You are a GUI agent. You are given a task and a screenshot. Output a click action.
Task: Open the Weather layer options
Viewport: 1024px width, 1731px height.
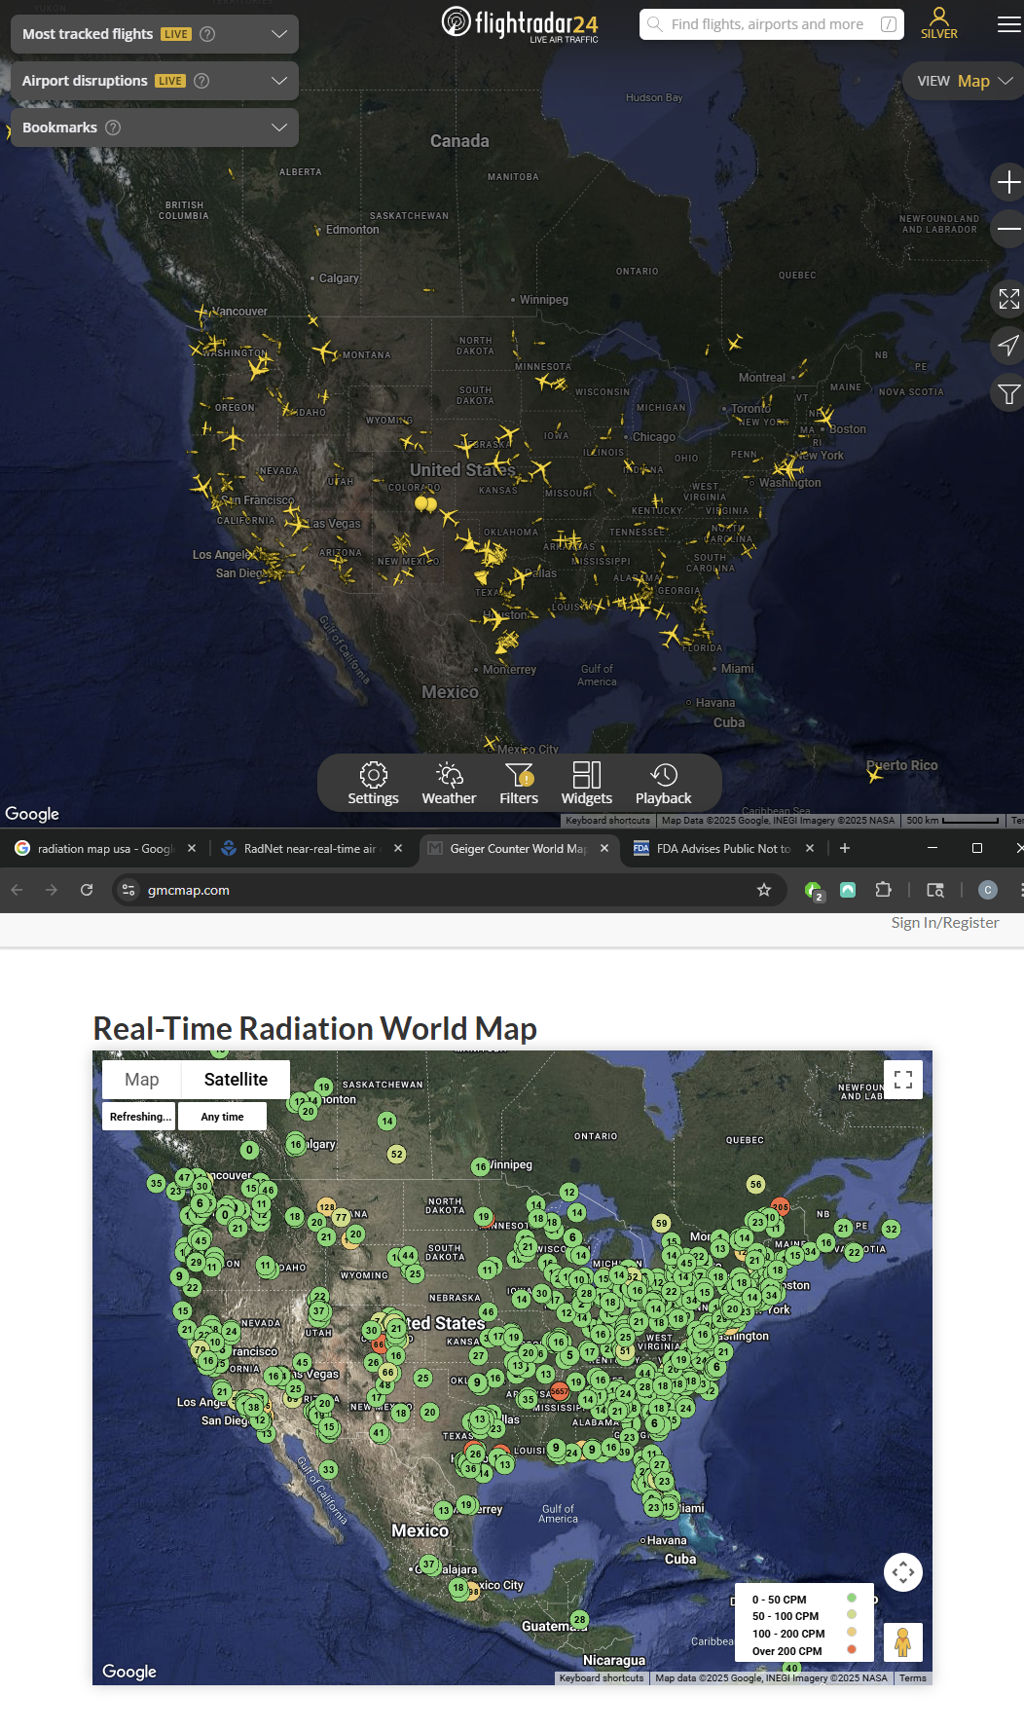(x=449, y=783)
